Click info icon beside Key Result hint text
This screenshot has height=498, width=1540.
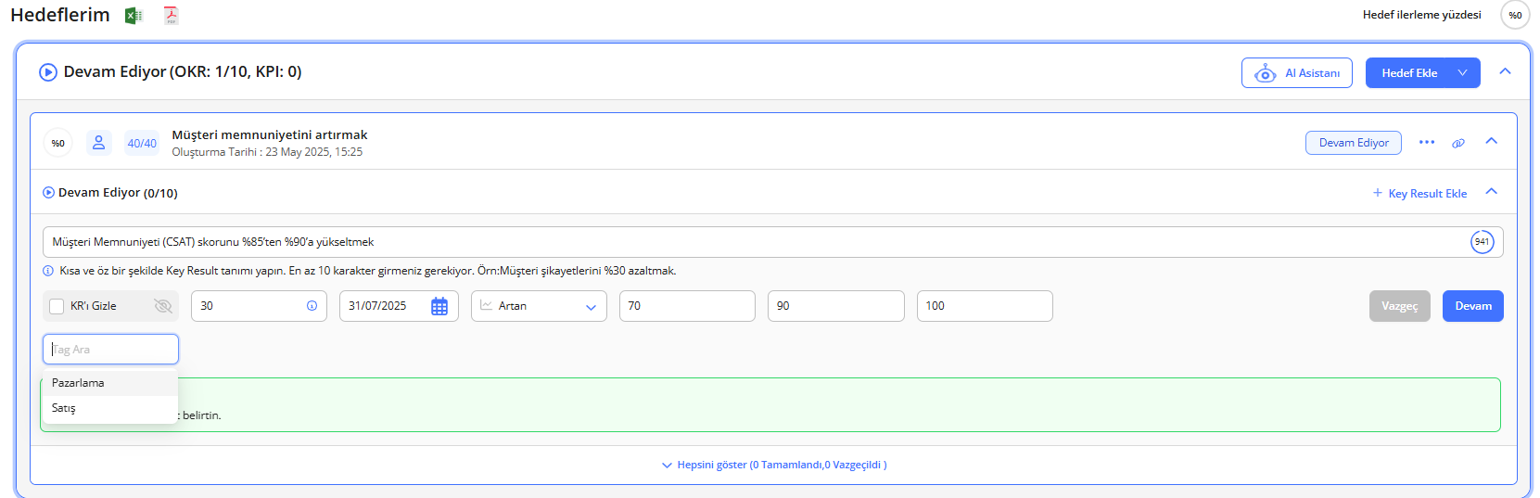coord(48,271)
